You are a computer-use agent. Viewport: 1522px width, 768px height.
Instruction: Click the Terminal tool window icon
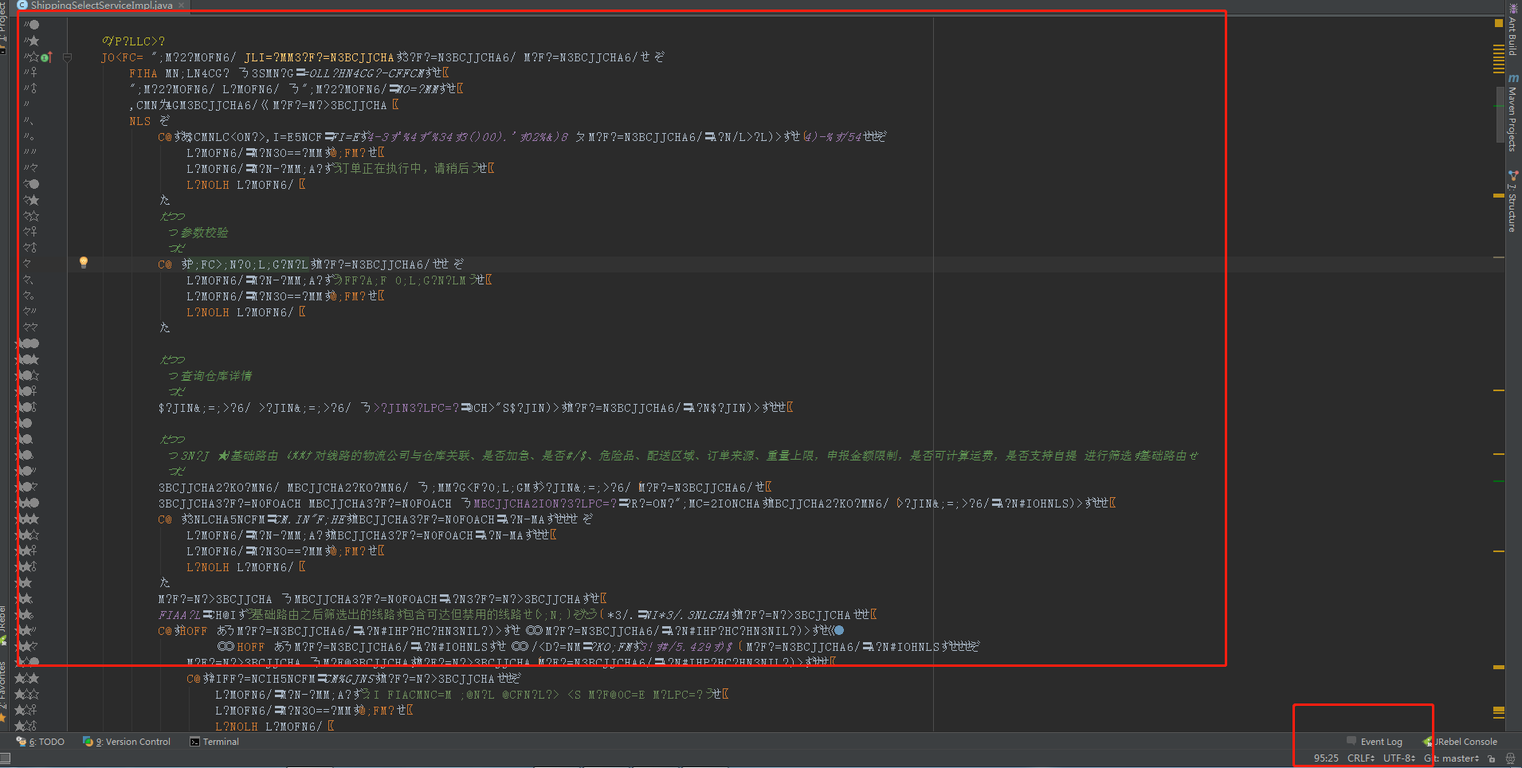194,742
